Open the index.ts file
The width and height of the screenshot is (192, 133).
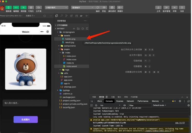[72, 63]
